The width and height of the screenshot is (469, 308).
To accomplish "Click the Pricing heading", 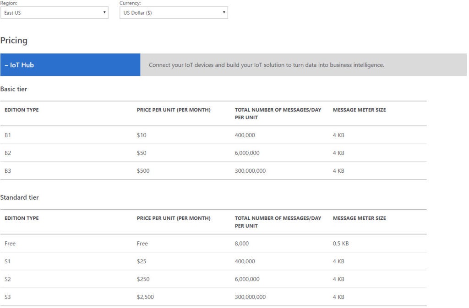I will point(14,41).
